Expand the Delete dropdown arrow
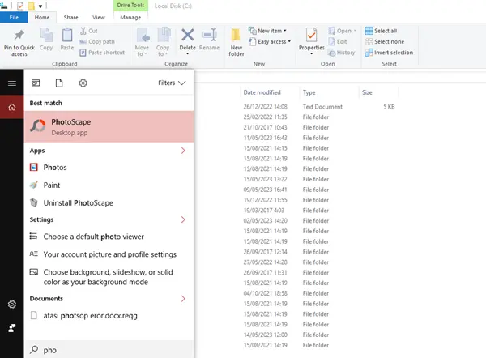 coord(188,54)
